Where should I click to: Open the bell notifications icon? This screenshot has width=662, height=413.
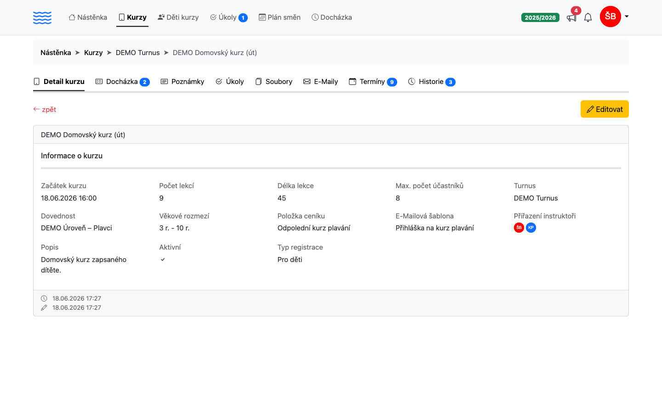[x=588, y=17]
